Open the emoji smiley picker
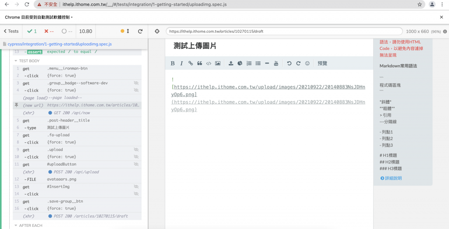Viewport: 449px width, 229px height. pos(307,63)
